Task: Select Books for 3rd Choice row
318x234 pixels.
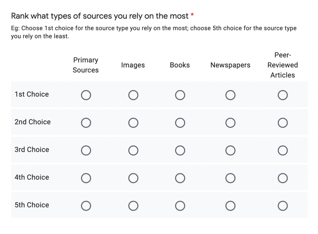Action: click(180, 151)
